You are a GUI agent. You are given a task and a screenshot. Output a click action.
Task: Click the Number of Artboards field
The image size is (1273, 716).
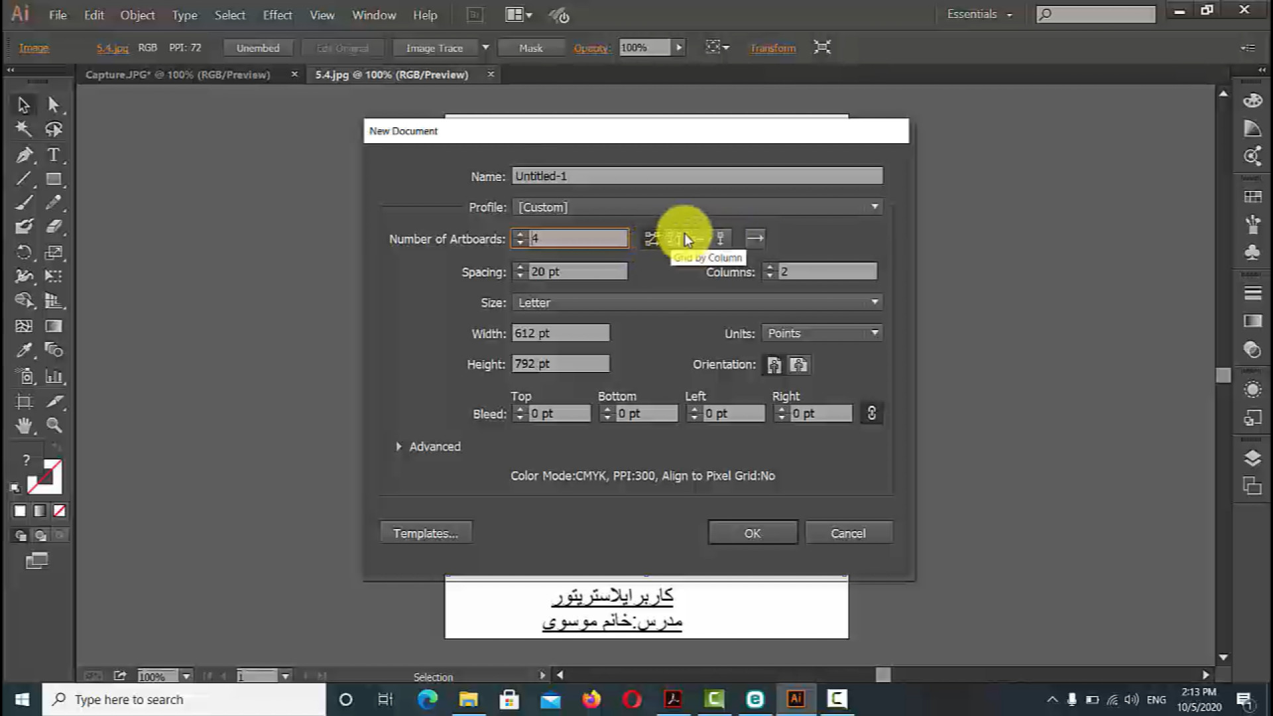coord(578,239)
